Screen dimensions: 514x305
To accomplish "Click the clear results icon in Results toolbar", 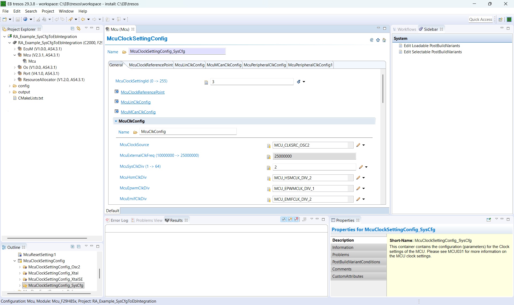I will pos(304,219).
